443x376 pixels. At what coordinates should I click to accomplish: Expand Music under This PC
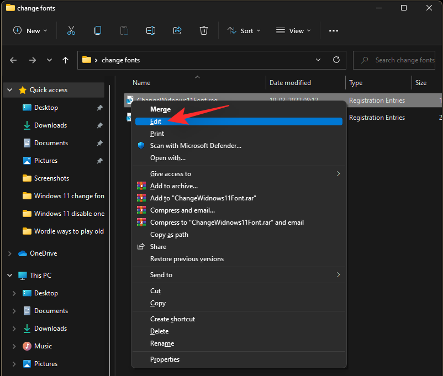14,346
